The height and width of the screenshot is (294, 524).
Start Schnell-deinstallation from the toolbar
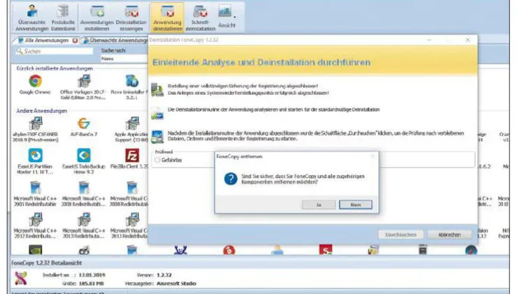click(x=201, y=17)
